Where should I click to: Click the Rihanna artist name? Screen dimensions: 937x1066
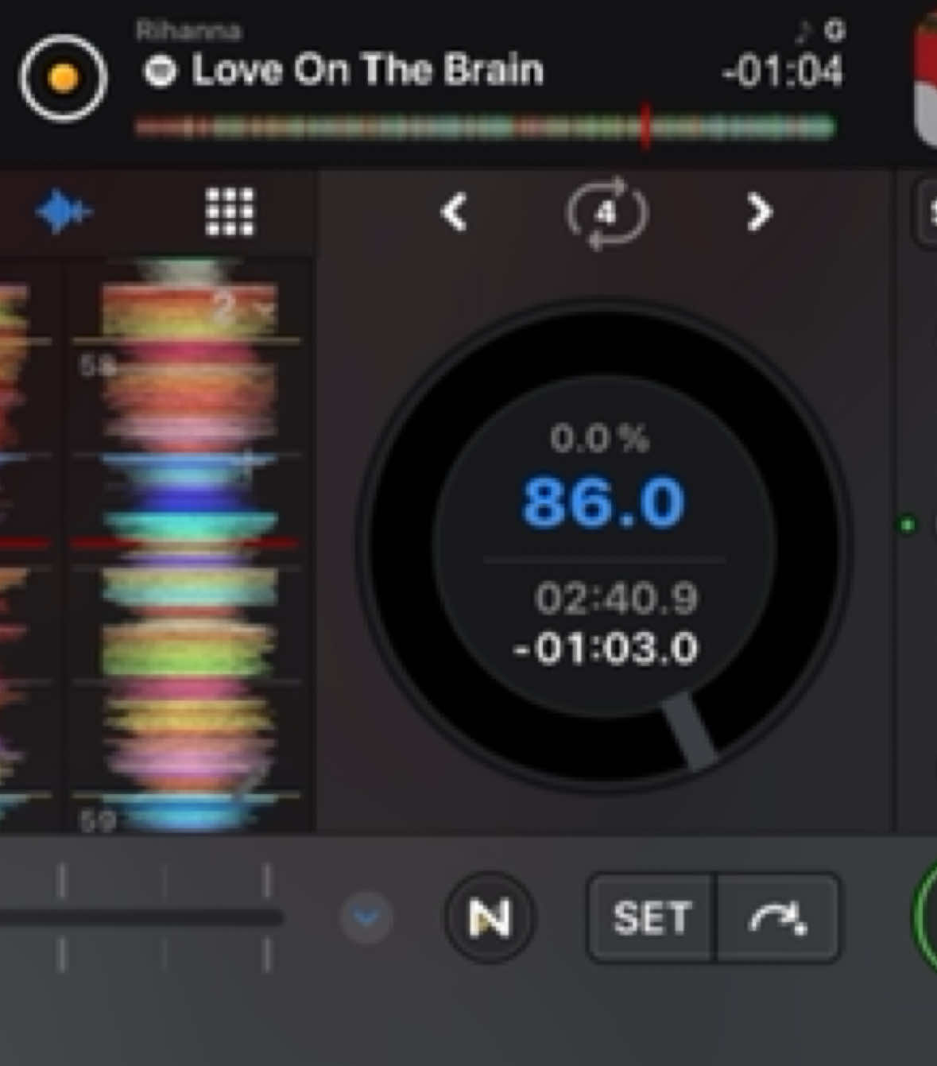[x=188, y=31]
